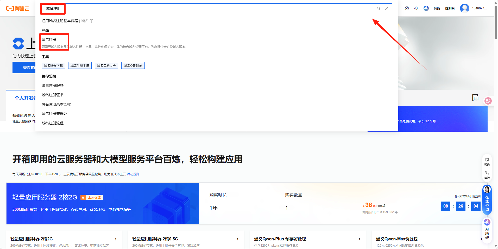
Task: Select suggestion 域名注册基本流程
Action: tap(56, 104)
